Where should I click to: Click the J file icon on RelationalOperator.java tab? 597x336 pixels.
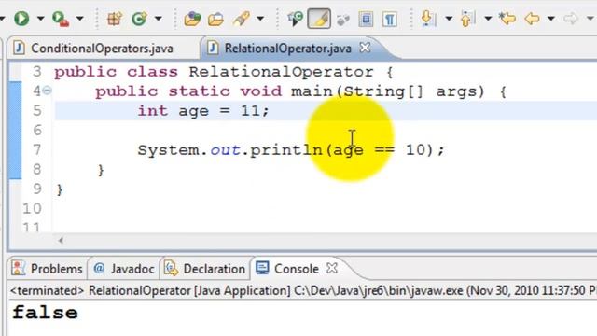coord(213,48)
